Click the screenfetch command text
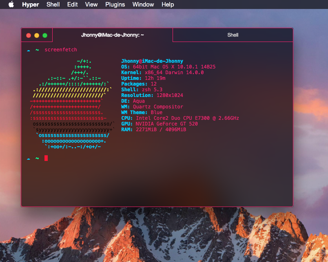The height and width of the screenshot is (262, 328). (61, 50)
